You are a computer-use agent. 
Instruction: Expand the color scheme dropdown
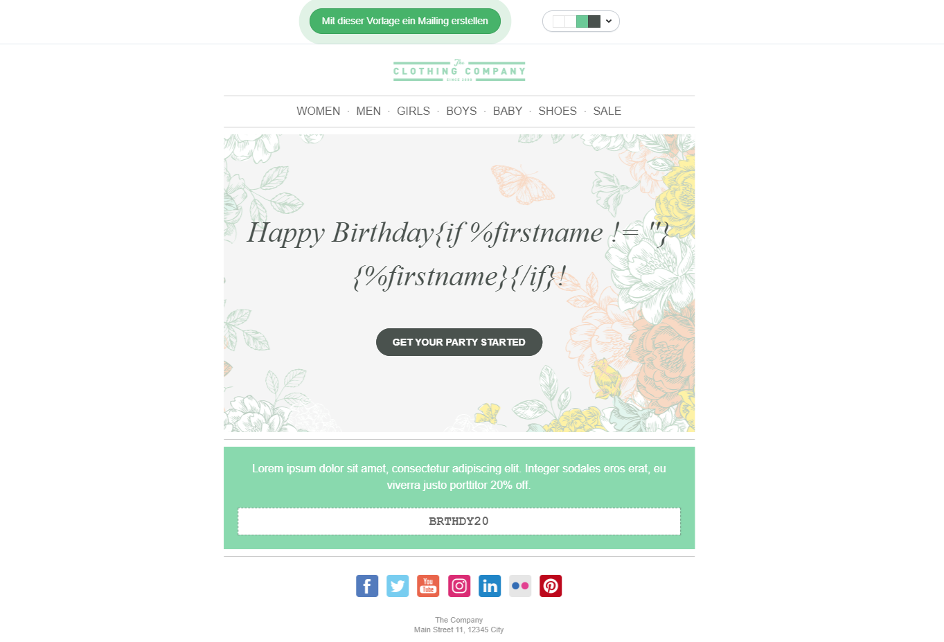point(580,21)
